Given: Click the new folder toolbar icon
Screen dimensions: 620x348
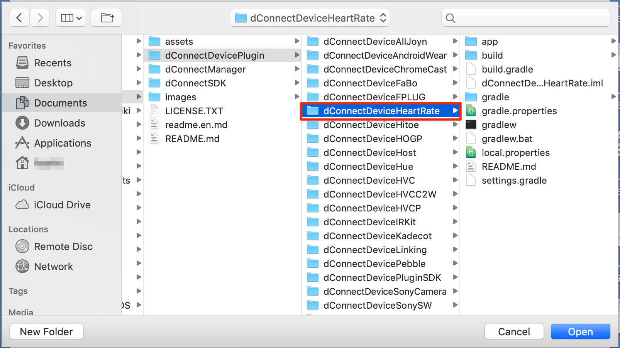Looking at the screenshot, I should (x=107, y=18).
